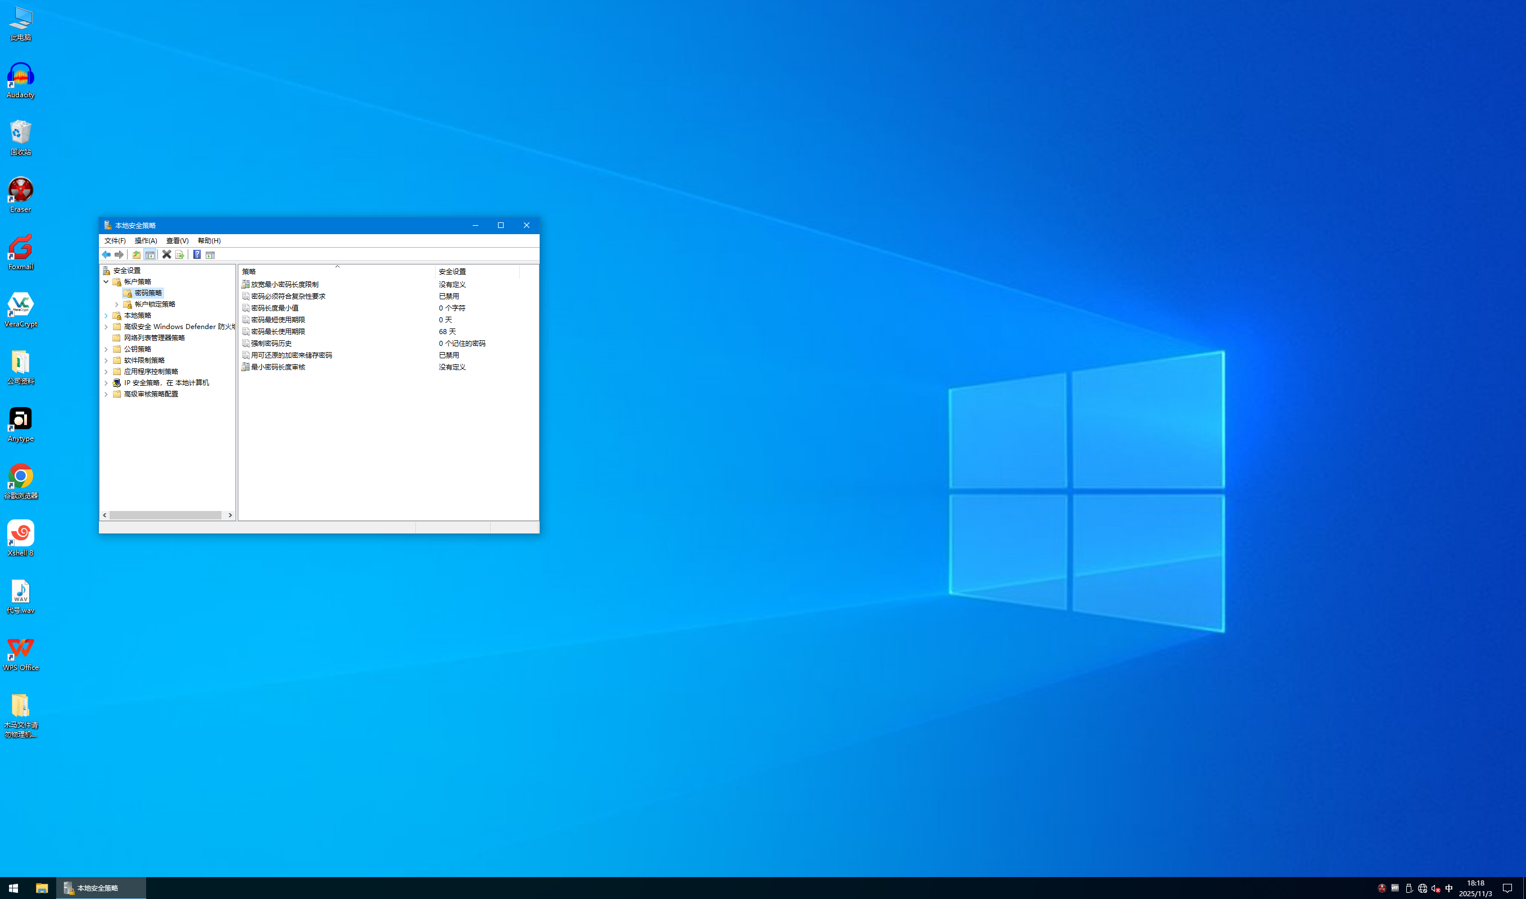This screenshot has width=1526, height=899.
Task: Expand the 帐户锁定策略 tree node
Action: (117, 304)
